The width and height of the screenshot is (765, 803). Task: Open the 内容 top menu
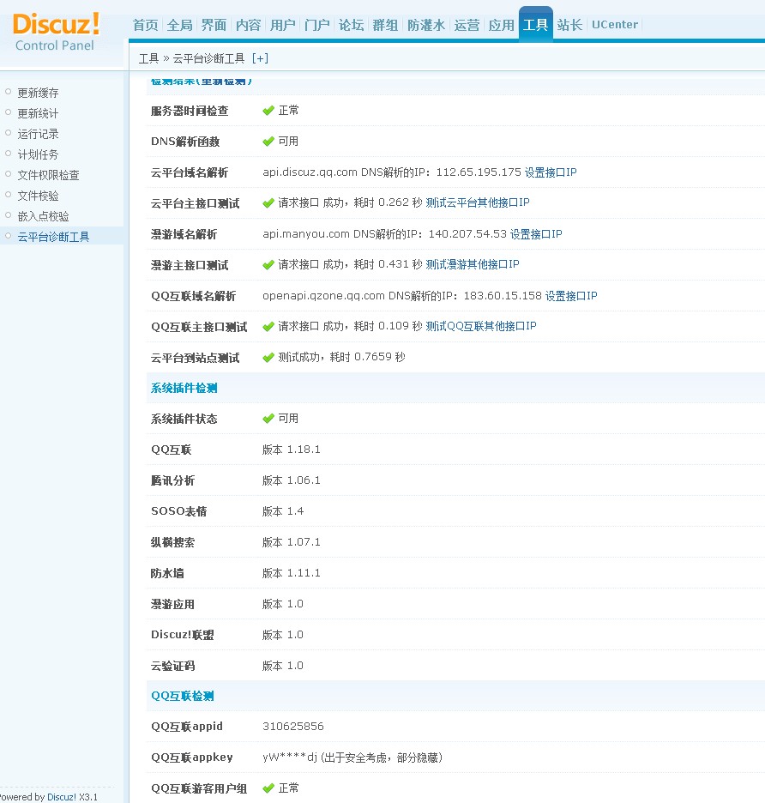249,25
